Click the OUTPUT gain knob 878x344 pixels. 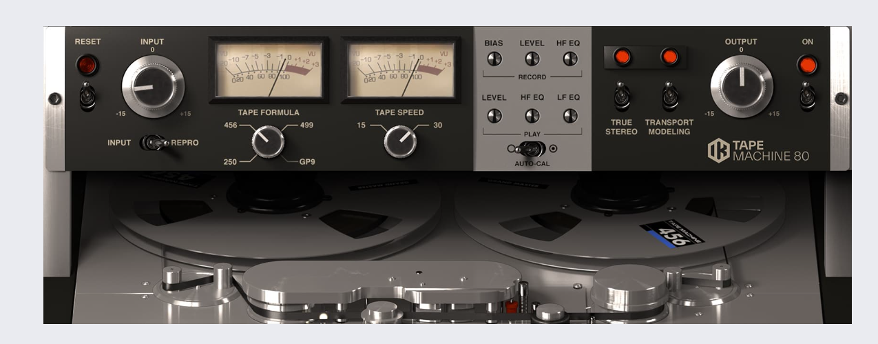742,86
